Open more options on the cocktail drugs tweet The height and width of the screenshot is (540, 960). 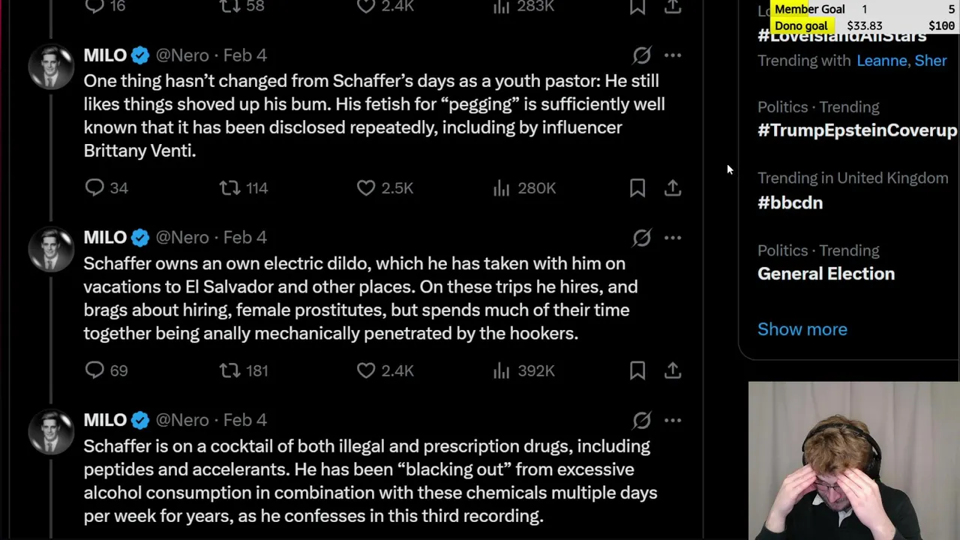pyautogui.click(x=673, y=420)
